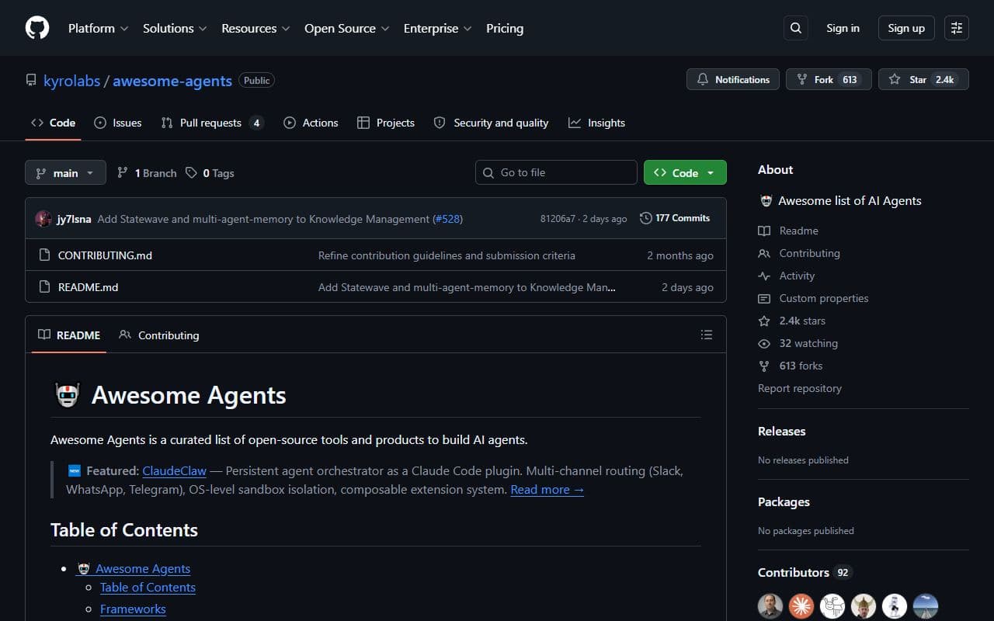This screenshot has width=994, height=621.
Task: Open the Contributors 92 heading link
Action: pyautogui.click(x=805, y=572)
